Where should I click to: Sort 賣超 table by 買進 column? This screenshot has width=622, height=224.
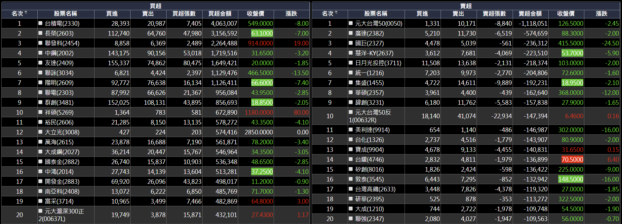[422, 14]
